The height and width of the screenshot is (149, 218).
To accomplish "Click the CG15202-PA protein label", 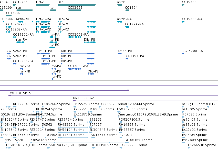I will pos(17,51).
